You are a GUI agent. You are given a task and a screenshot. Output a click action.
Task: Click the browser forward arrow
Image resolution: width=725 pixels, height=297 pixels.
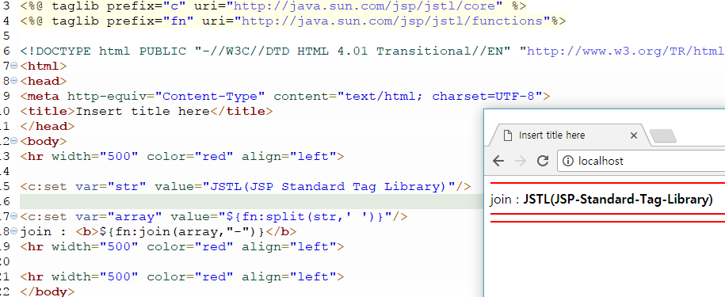click(520, 161)
